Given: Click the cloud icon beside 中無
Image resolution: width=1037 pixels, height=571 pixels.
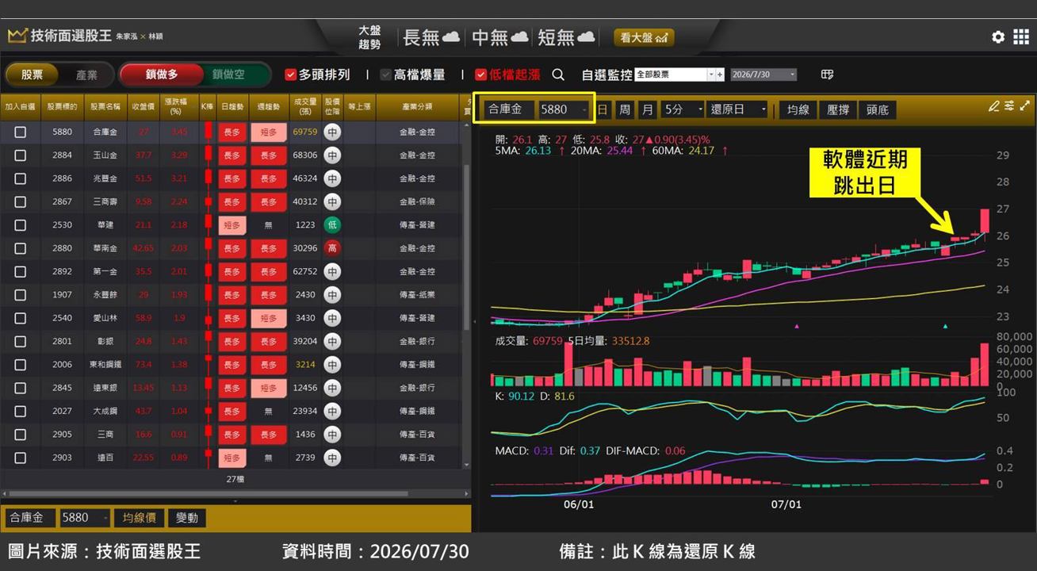Looking at the screenshot, I should 520,37.
